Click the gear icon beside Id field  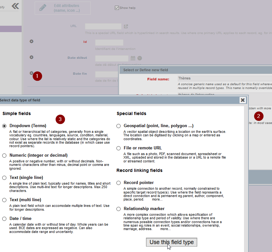tap(31, 41)
